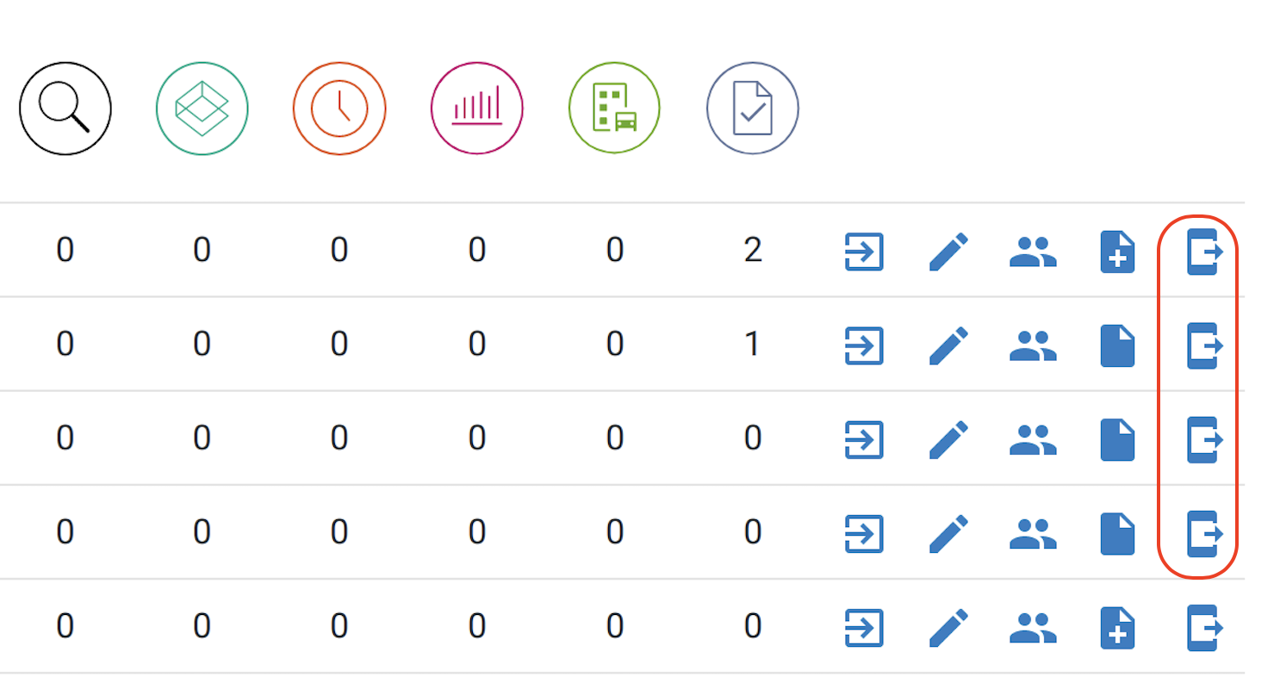Click the exit icon in fourth row
The height and width of the screenshot is (677, 1280).
1204,533
